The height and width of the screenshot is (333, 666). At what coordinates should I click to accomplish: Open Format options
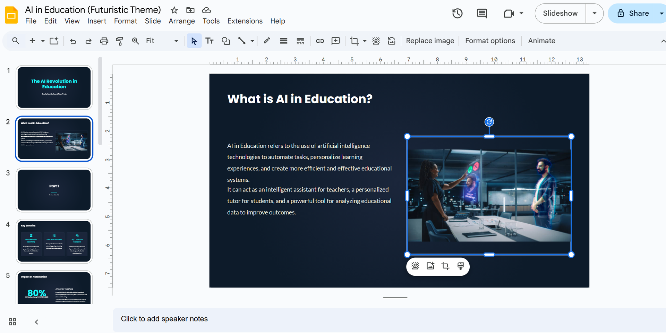coord(490,41)
